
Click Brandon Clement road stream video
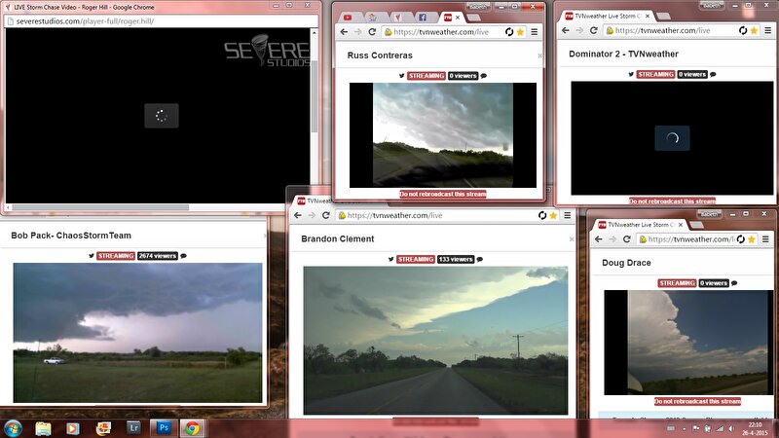(x=435, y=340)
